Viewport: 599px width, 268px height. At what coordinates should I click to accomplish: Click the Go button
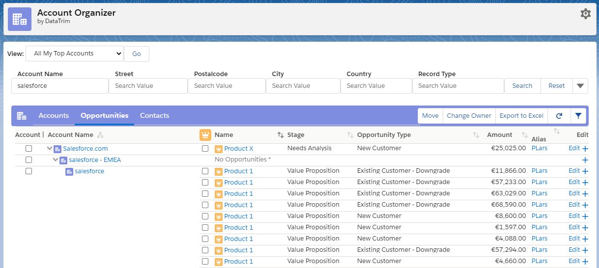pos(137,54)
